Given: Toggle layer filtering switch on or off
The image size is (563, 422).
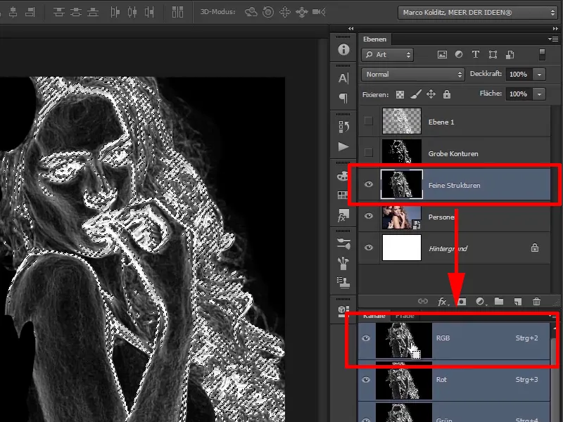Looking at the screenshot, I should point(542,55).
